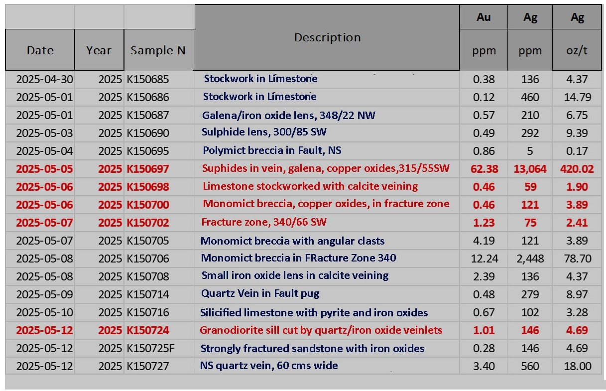Select the 2,448 Ag ppm cell
Image resolution: width=606 pixels, height=391 pixels.
(x=530, y=259)
